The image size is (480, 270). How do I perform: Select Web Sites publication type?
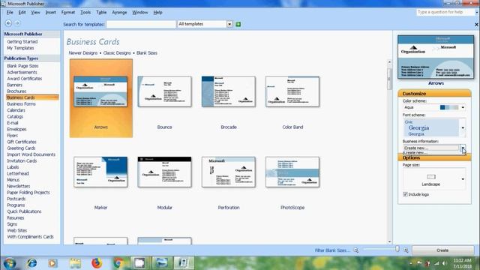click(x=16, y=230)
